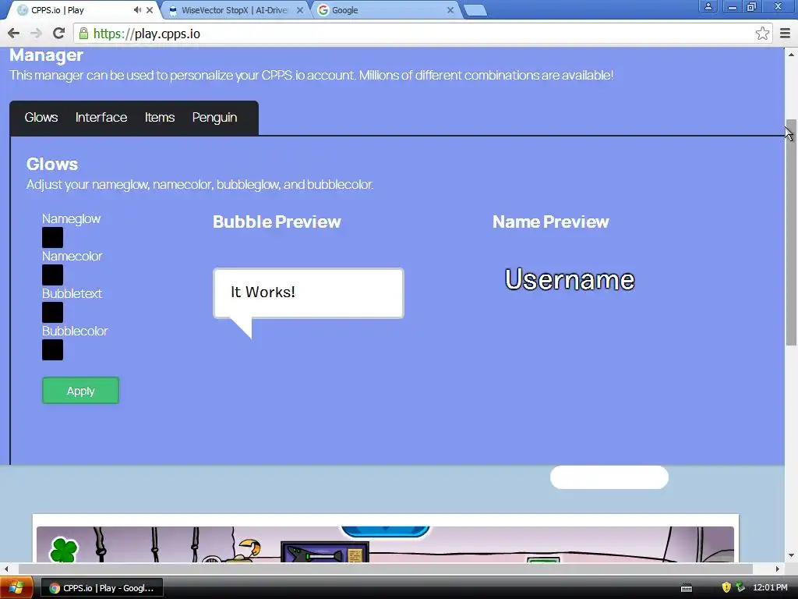Click the scroll up arrow
This screenshot has height=599, width=798.
pos(791,54)
